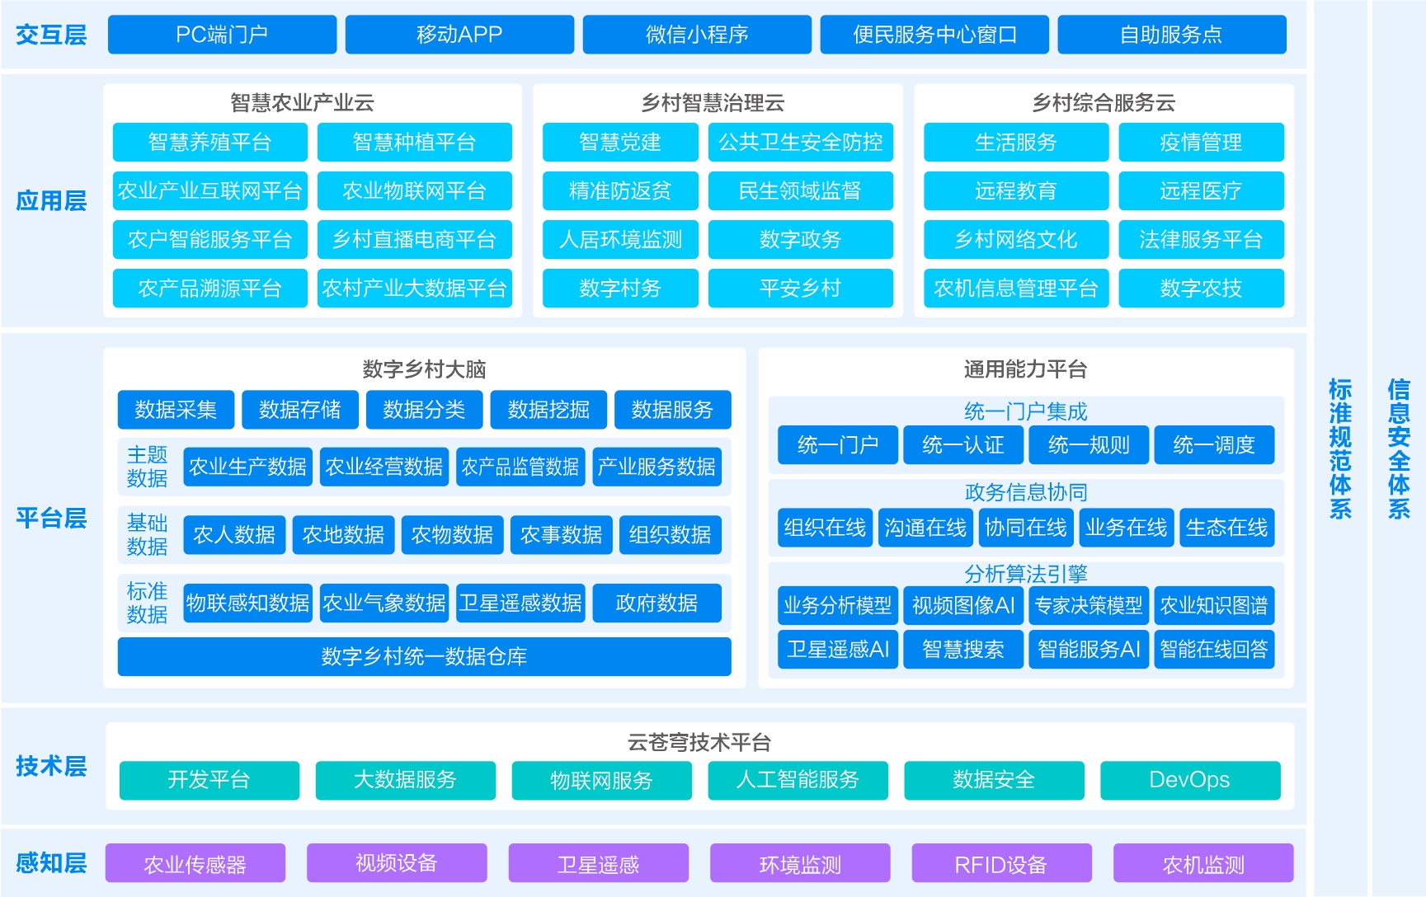The image size is (1426, 897).
Task: Choose 公共卫生安全防控 block
Action: point(800,143)
